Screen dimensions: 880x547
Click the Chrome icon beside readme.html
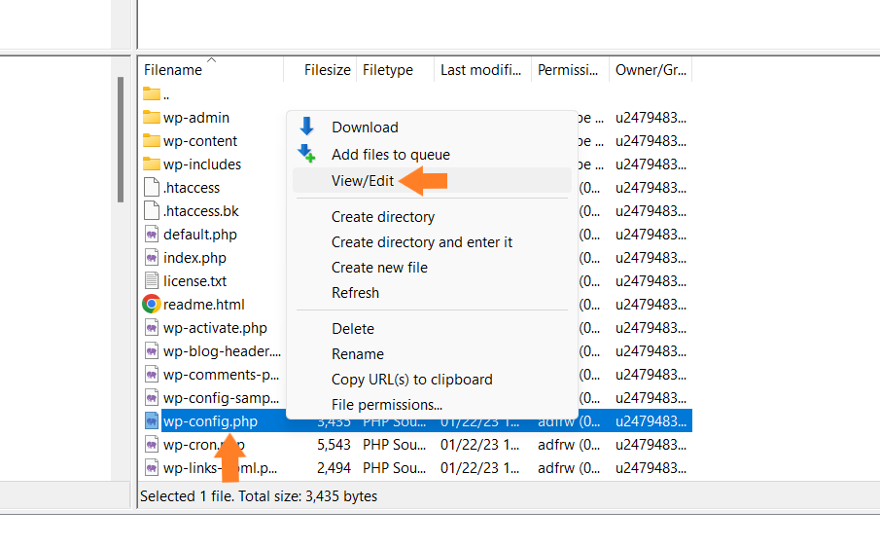click(x=152, y=304)
